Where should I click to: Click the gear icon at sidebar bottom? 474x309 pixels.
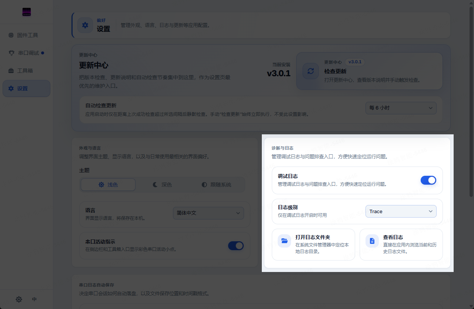pyautogui.click(x=19, y=299)
